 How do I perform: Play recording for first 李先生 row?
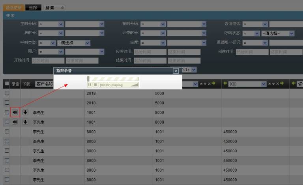pyautogui.click(x=15, y=112)
